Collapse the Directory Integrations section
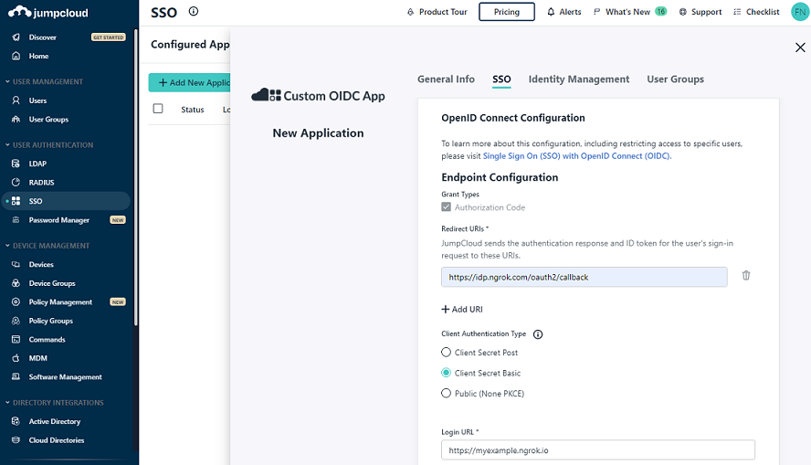811x465 pixels. coord(54,402)
